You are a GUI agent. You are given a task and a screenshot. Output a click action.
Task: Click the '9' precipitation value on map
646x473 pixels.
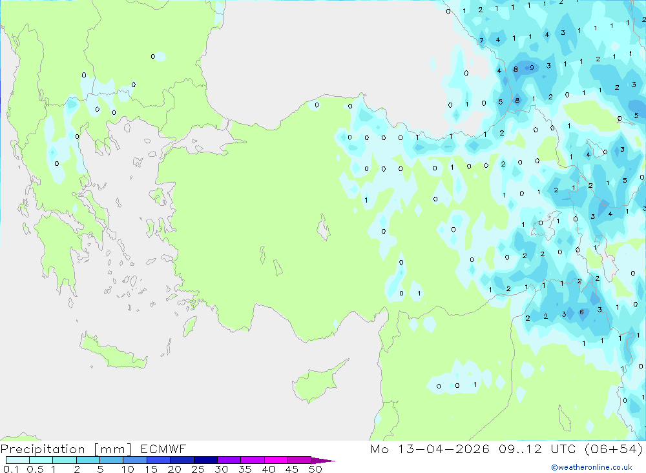tap(532, 68)
